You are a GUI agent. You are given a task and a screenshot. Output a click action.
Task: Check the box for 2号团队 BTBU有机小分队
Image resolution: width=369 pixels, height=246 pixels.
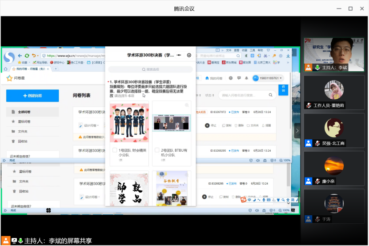[x=157, y=150]
